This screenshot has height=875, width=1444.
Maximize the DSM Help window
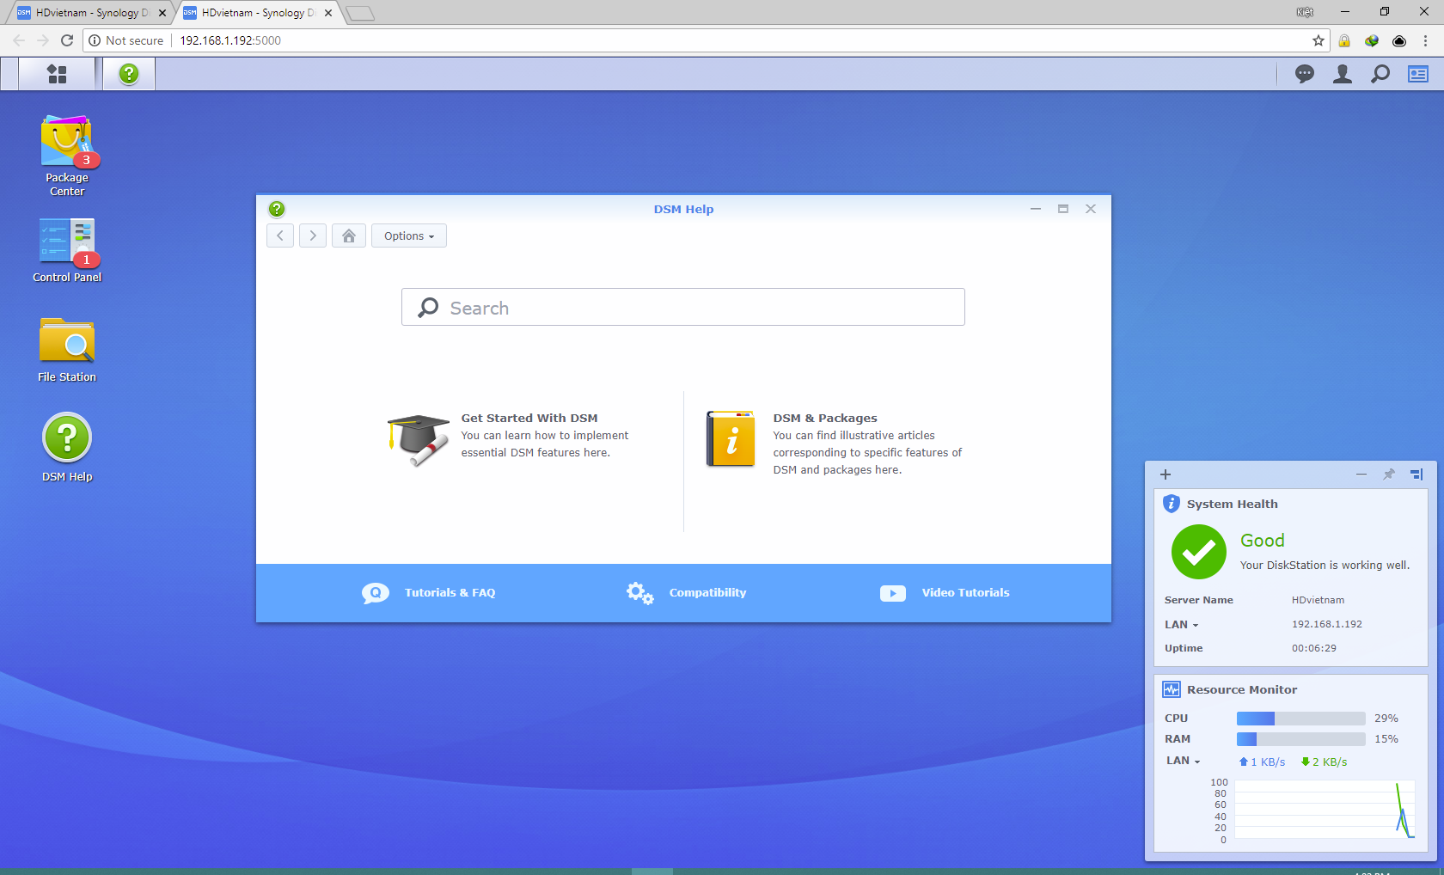1063,209
